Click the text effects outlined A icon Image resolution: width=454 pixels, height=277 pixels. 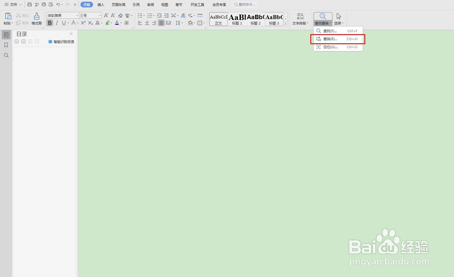click(x=97, y=23)
